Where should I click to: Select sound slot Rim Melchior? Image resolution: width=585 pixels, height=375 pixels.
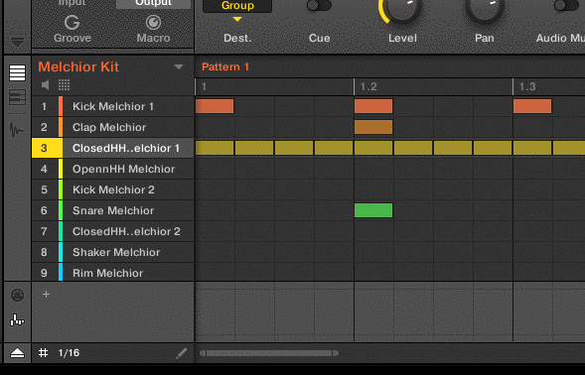[x=113, y=273]
